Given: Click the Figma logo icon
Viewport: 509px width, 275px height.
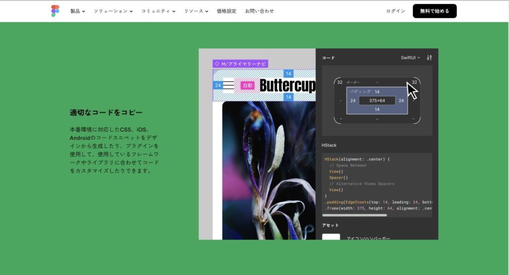Looking at the screenshot, I should click(x=55, y=11).
